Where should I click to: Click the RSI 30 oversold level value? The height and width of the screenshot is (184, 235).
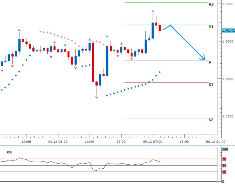pos(224,172)
